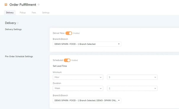This screenshot has width=179, height=109.
Task: Click the Deliver Now label text
Action: tap(58, 33)
